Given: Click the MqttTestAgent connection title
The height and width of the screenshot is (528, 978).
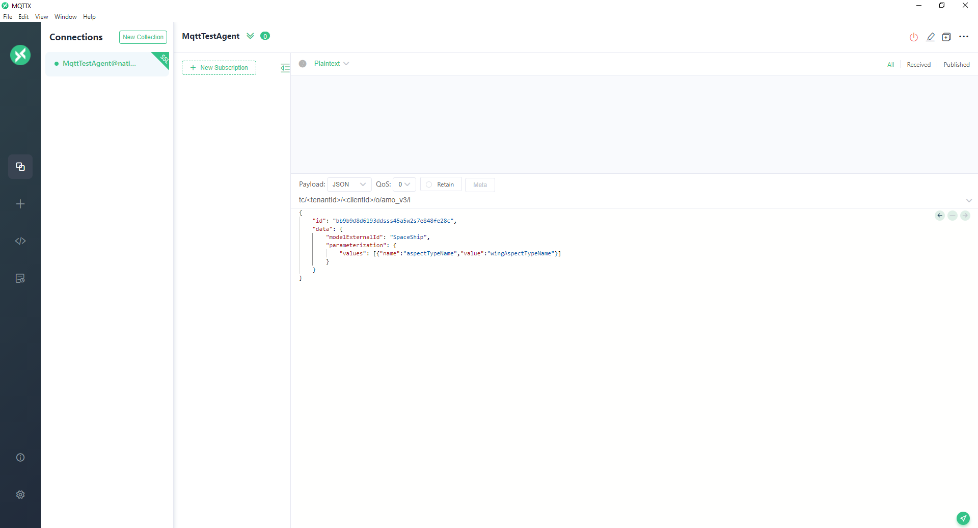Looking at the screenshot, I should point(210,36).
